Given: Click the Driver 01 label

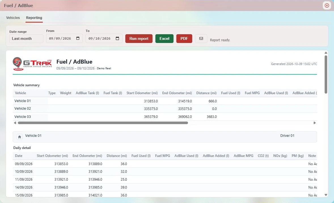Looking at the screenshot, I should tap(287, 136).
